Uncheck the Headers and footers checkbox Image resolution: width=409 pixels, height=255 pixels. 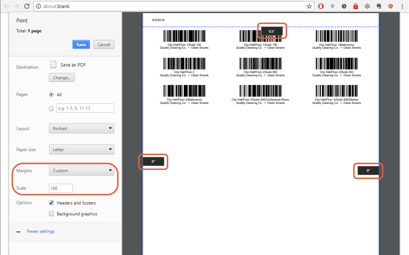click(x=52, y=203)
